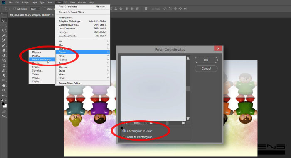Viewport: 291px width, 158px height.
Task: Expand the 3D filter submenu
Action: click(83, 41)
